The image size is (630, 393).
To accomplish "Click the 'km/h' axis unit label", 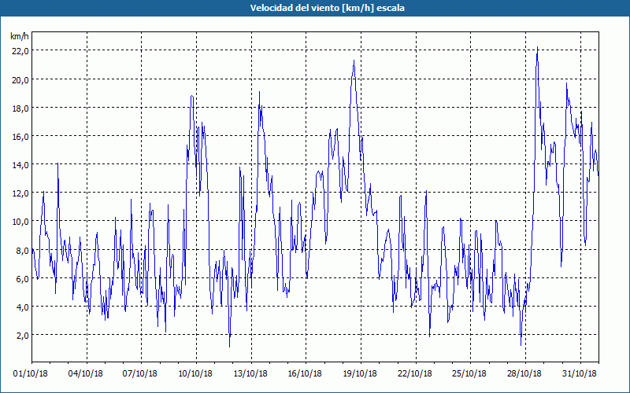I will click(20, 36).
